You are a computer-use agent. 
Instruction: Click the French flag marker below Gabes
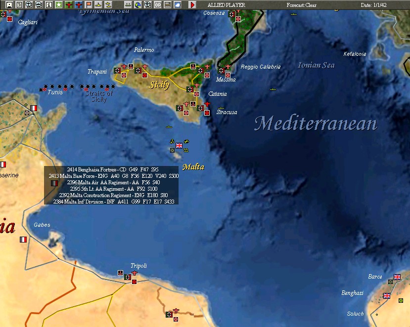(x=23, y=240)
